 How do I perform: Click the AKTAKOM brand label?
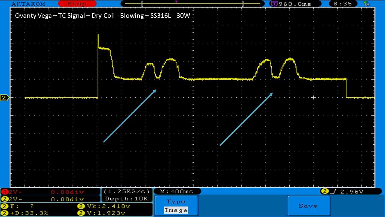[28, 4]
